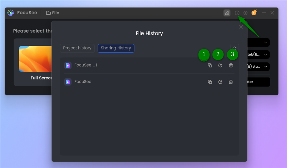The width and height of the screenshot is (287, 168).
Task: Open file history clock icon
Action: (x=237, y=13)
